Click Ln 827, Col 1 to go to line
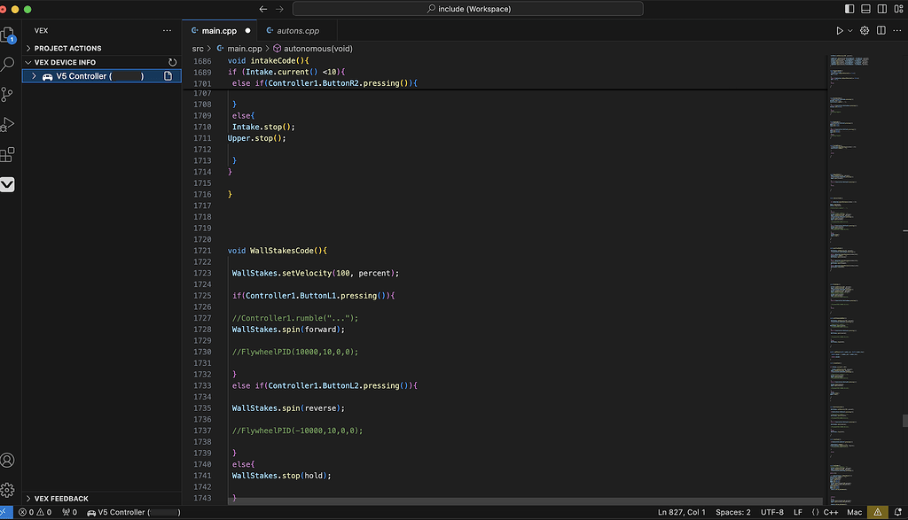This screenshot has width=908, height=520. click(680, 512)
